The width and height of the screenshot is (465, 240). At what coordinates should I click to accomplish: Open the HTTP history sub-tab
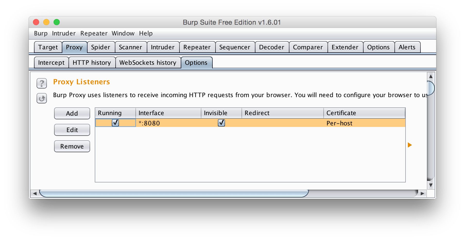[92, 63]
